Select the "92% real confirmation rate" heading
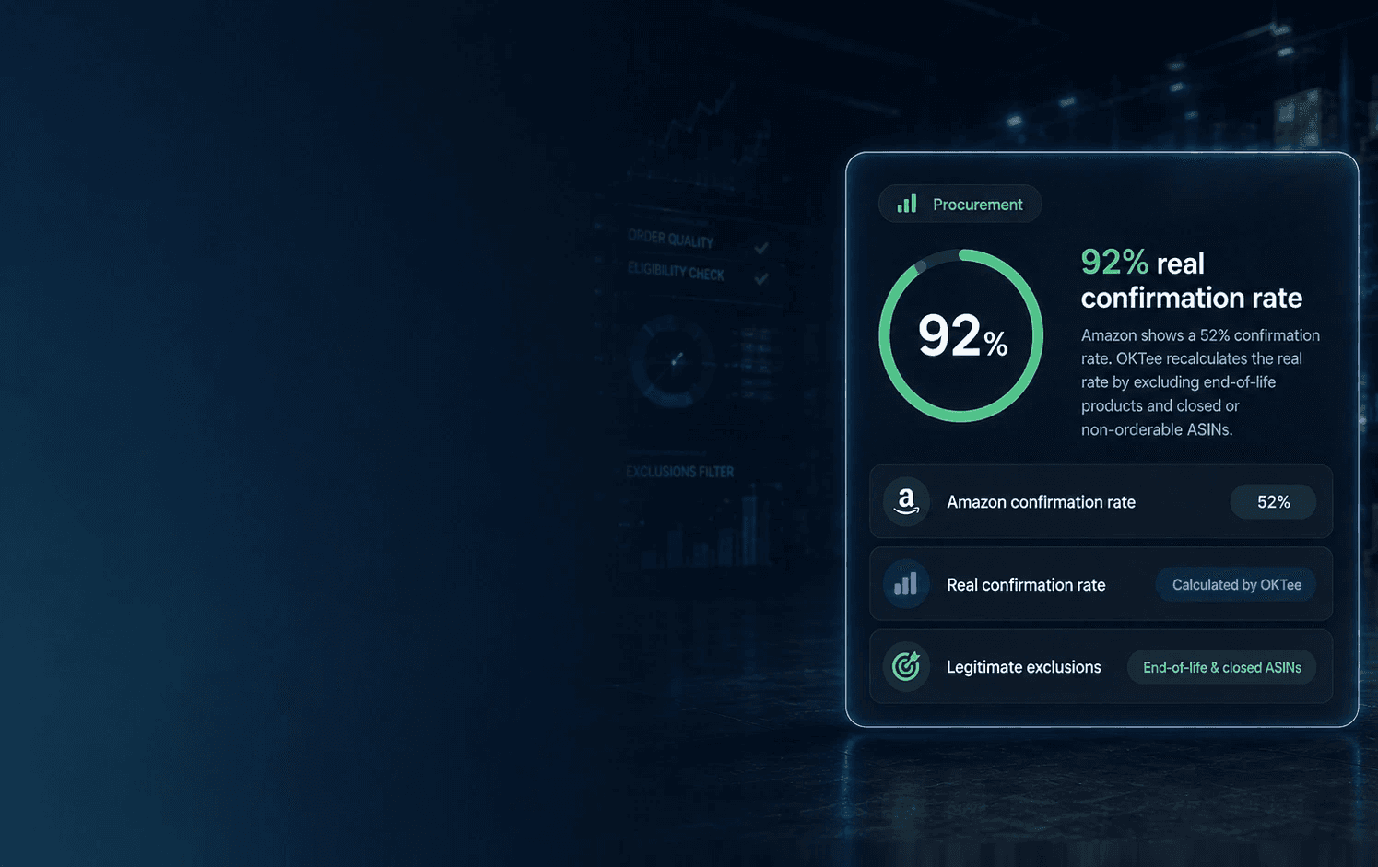The image size is (1378, 867). pos(1192,280)
